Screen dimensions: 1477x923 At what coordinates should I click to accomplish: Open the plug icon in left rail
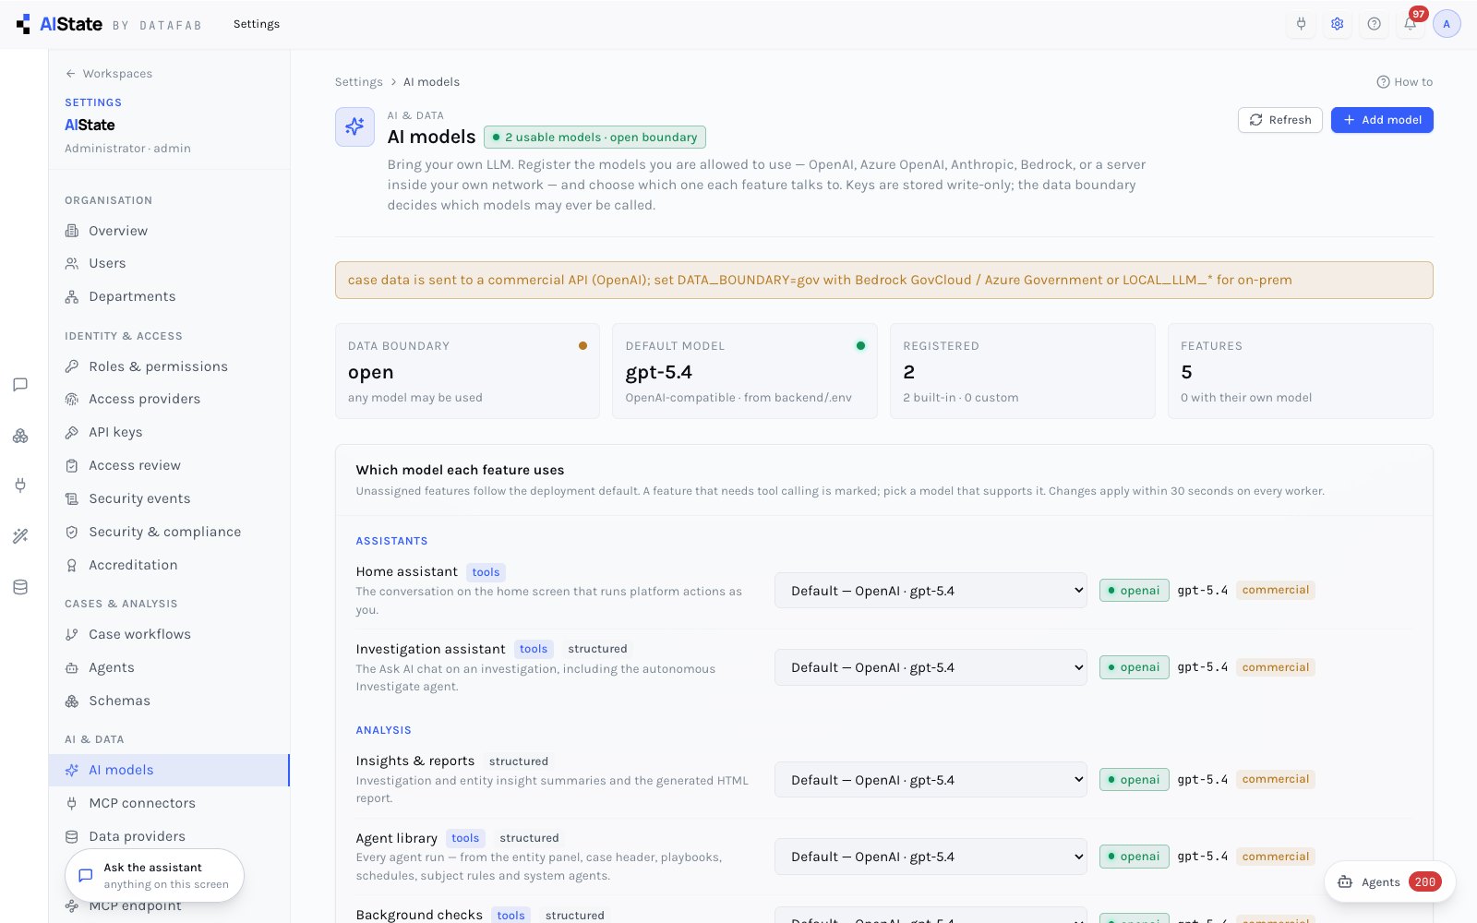20,485
